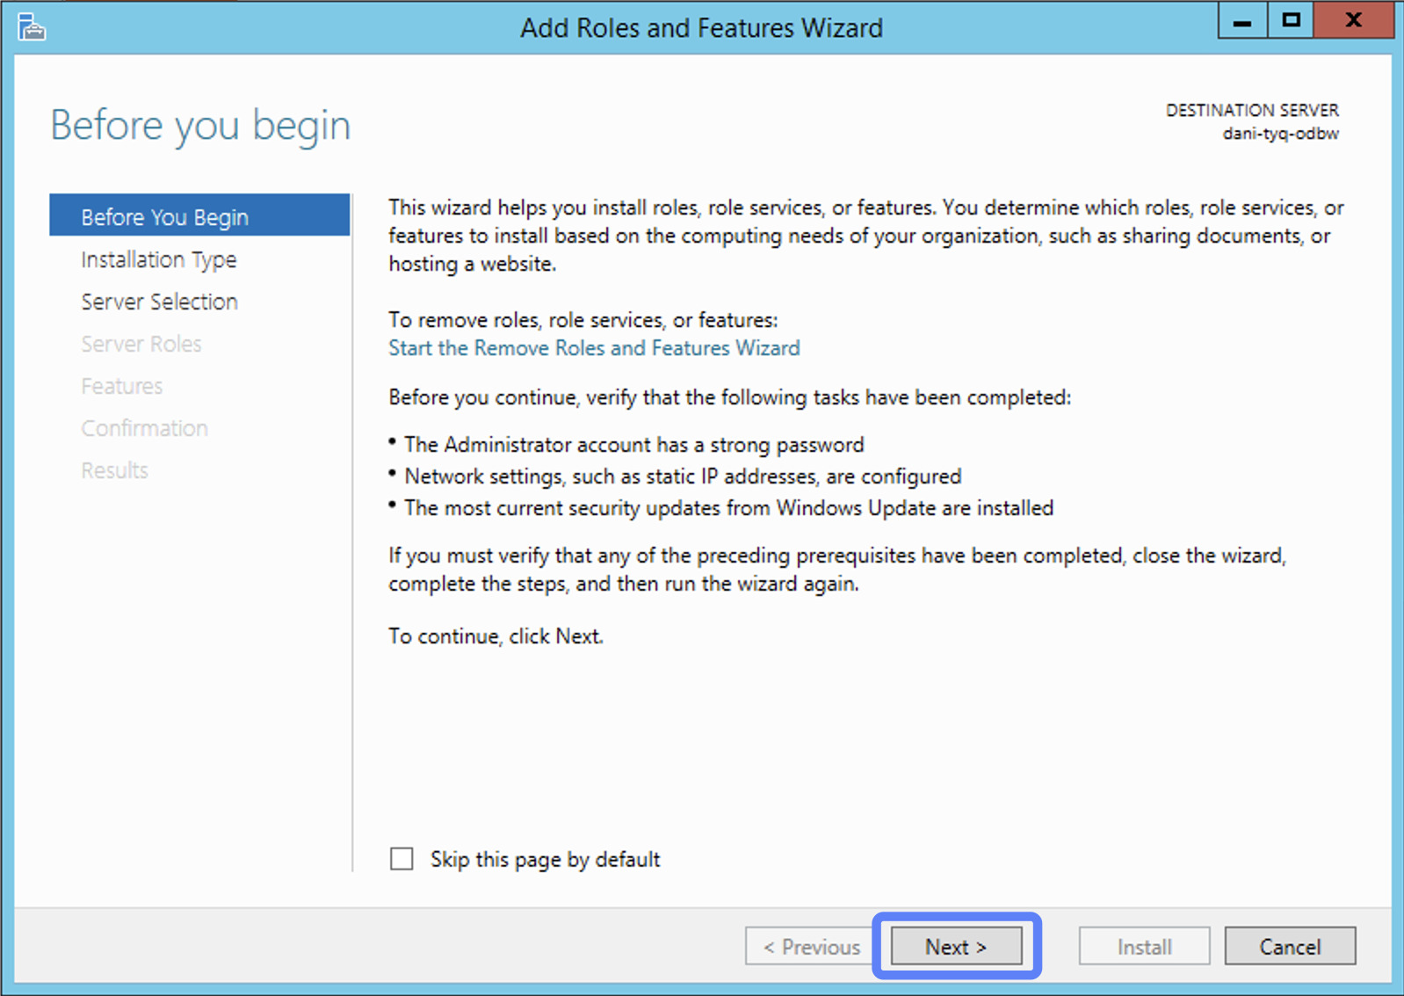Select Server Roles in the sidebar
Viewport: 1404px width, 996px height.
click(x=141, y=344)
